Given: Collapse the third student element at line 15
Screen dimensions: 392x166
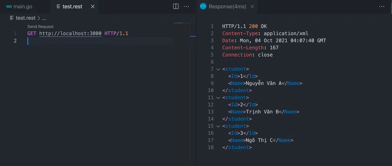Looking at the screenshot, I should point(218,126).
